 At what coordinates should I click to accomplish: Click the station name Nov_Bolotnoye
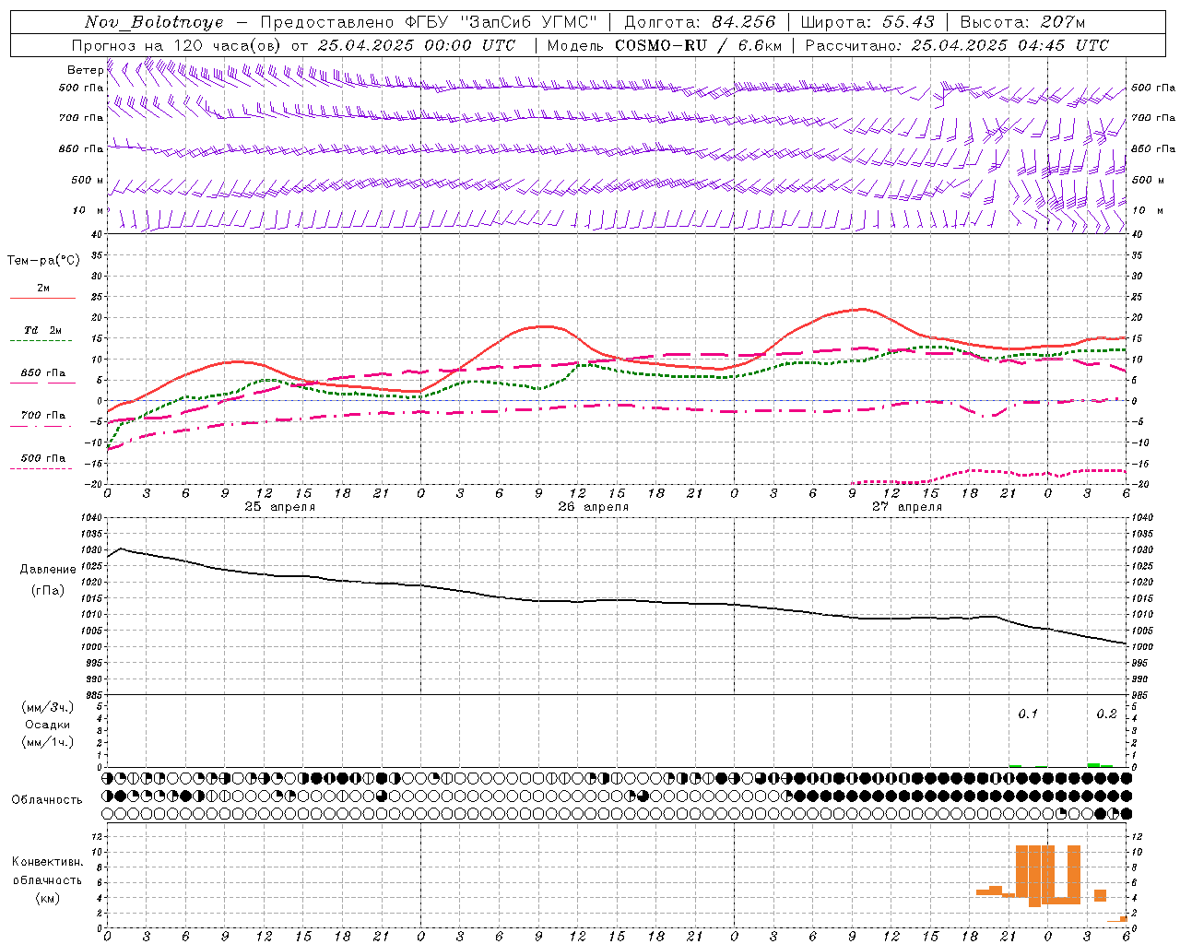point(154,22)
